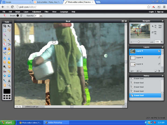Select the Clone Stamp tool

click(x=9, y=49)
